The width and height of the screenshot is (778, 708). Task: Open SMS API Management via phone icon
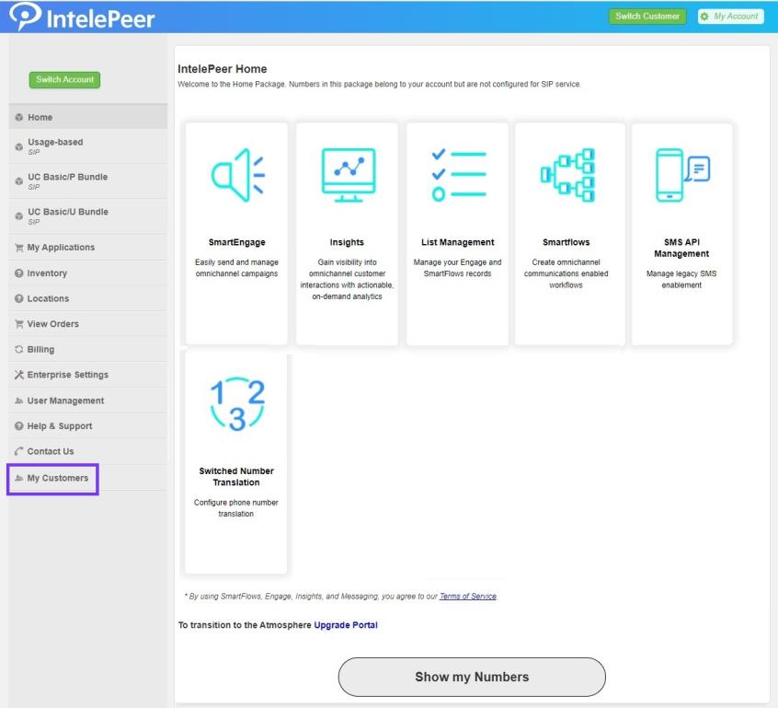[682, 175]
